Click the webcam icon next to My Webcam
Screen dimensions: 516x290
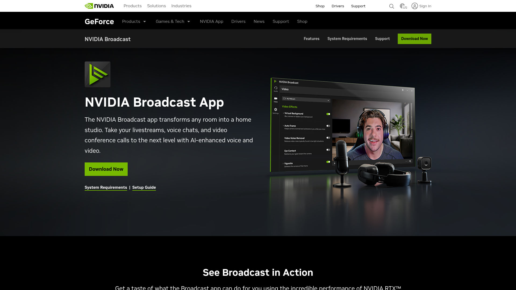pos(284,98)
